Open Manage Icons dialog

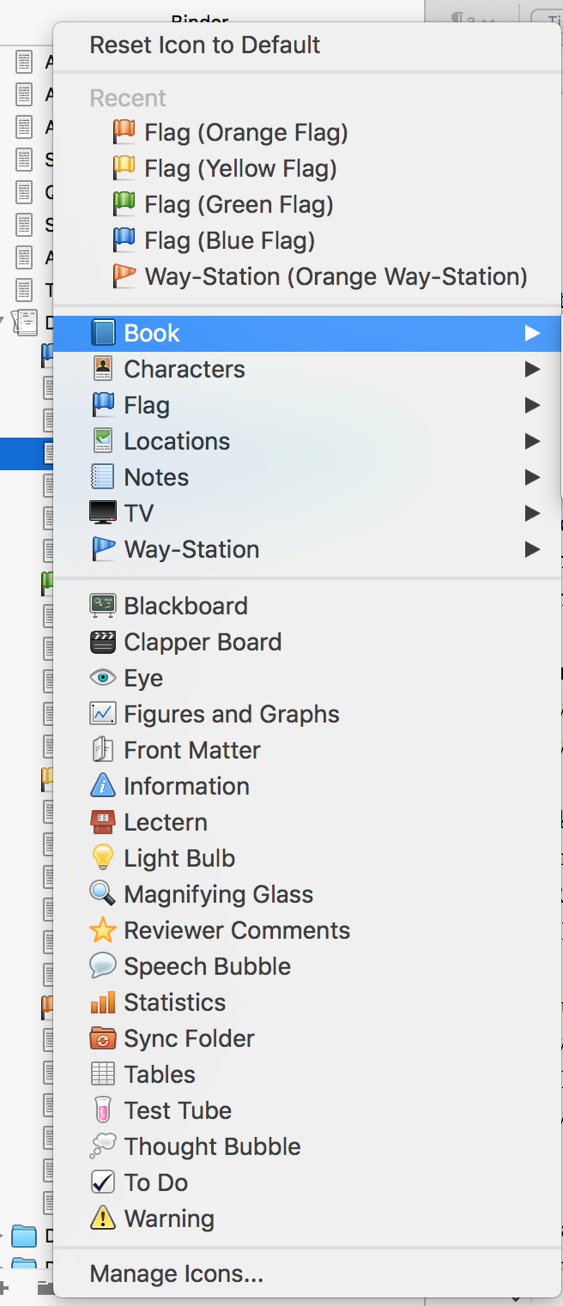pyautogui.click(x=176, y=1274)
